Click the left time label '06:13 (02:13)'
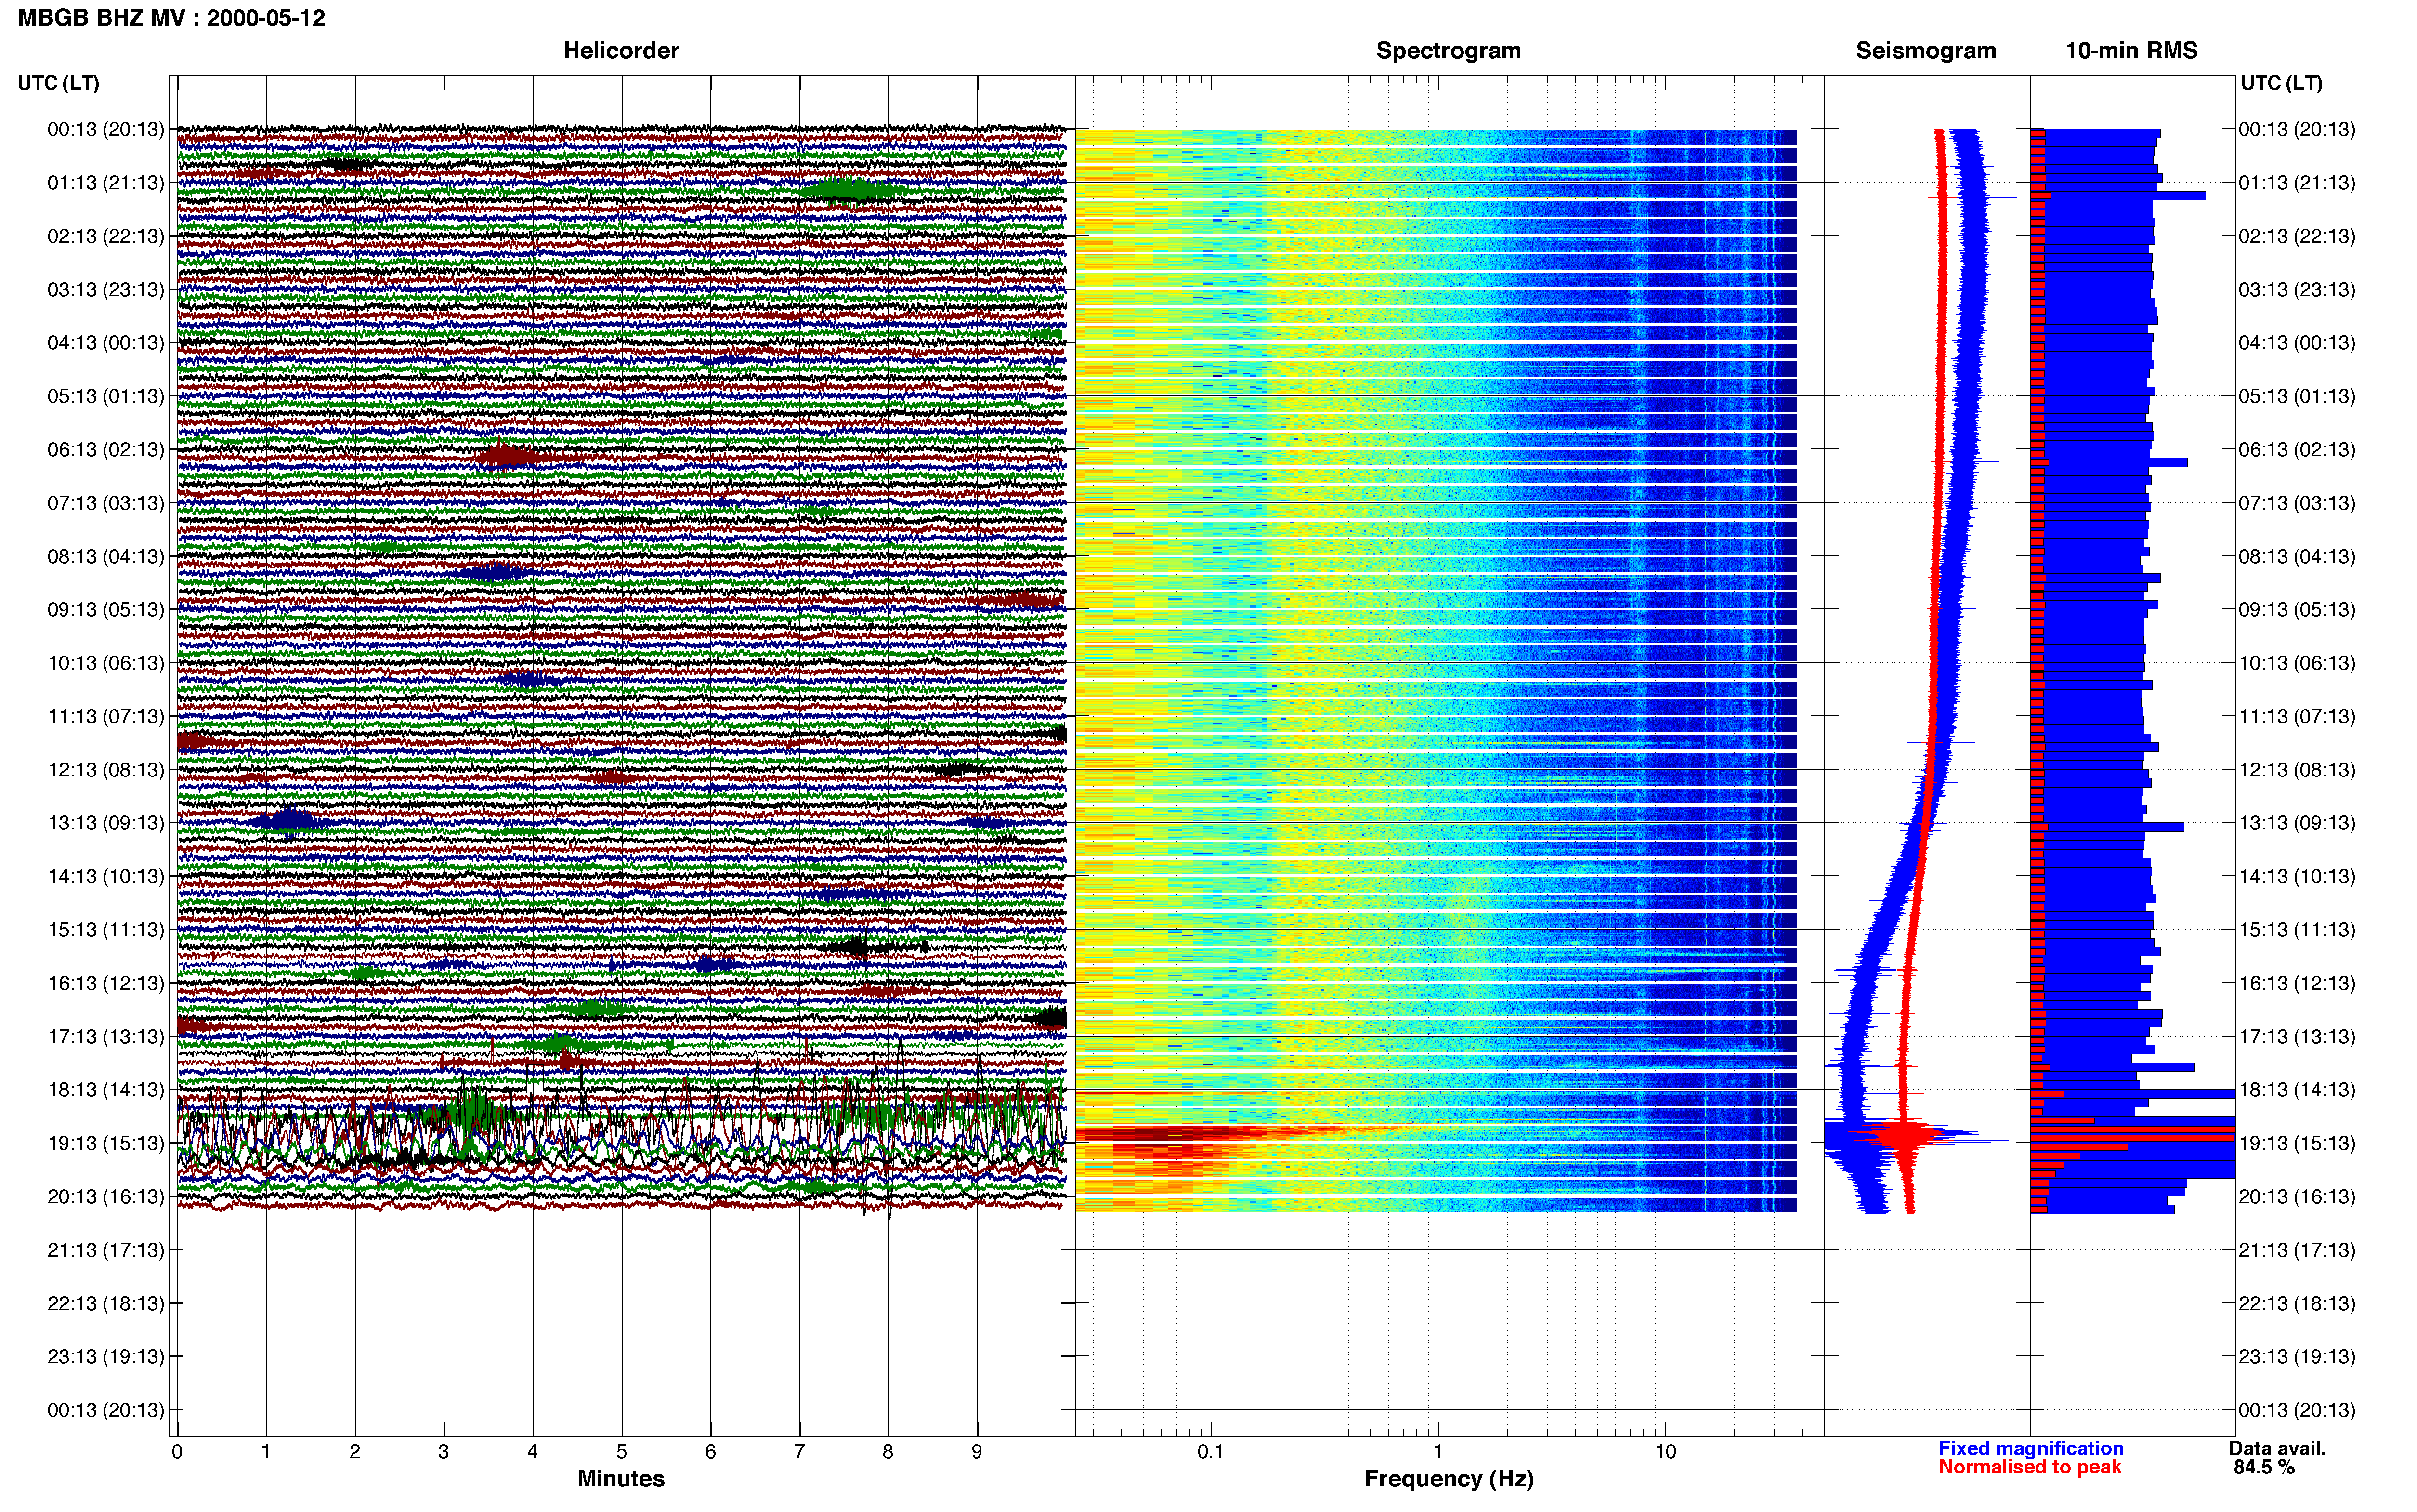The width and height of the screenshot is (2417, 1512). 106,450
